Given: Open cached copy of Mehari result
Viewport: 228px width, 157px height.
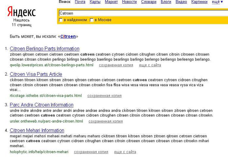Looking at the screenshot, I should pyautogui.click(x=91, y=152).
